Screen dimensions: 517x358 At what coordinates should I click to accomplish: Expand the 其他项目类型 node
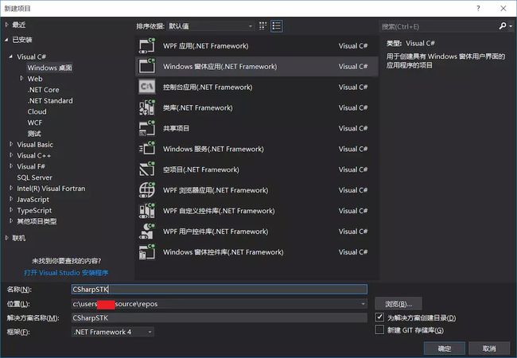coord(11,221)
